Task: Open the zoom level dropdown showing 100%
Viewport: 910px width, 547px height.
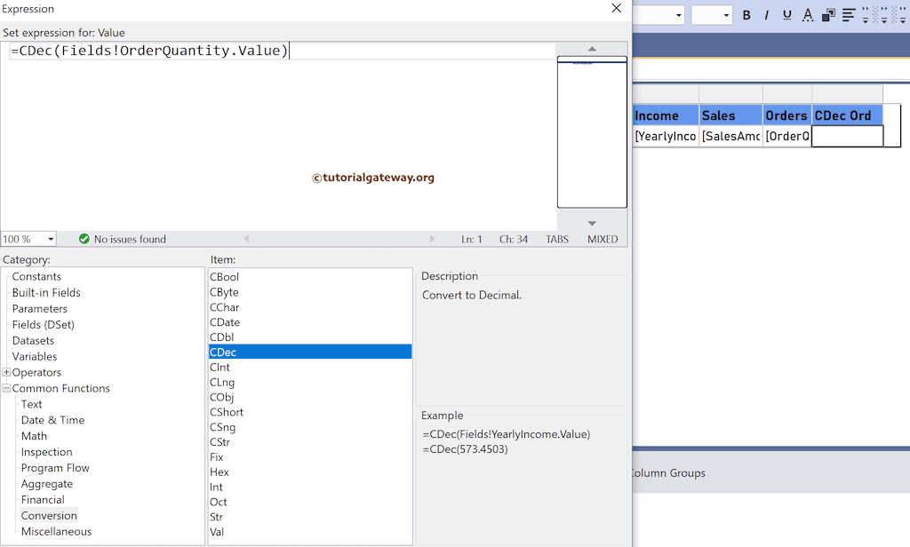Action: [x=28, y=238]
